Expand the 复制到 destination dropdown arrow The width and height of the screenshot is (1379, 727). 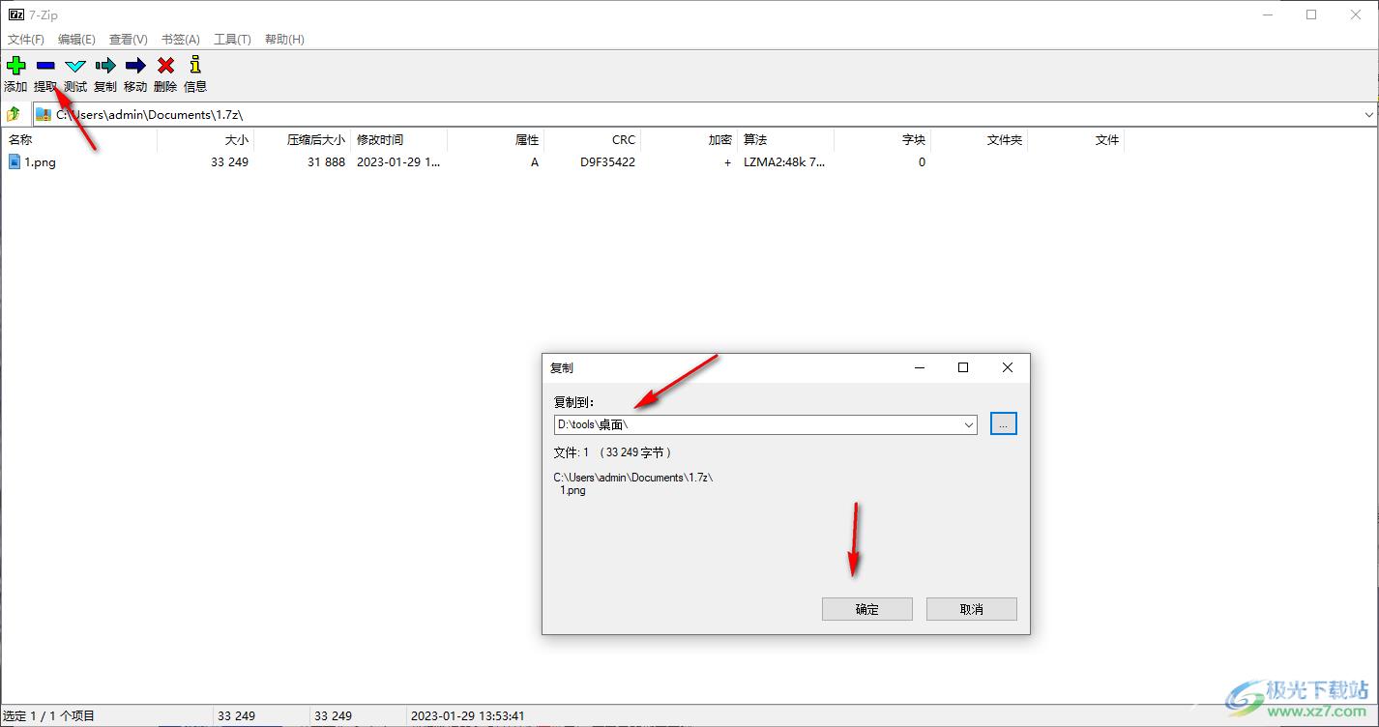point(969,424)
